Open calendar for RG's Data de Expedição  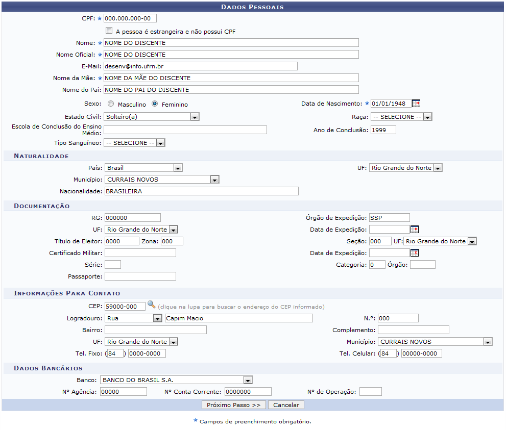point(415,230)
